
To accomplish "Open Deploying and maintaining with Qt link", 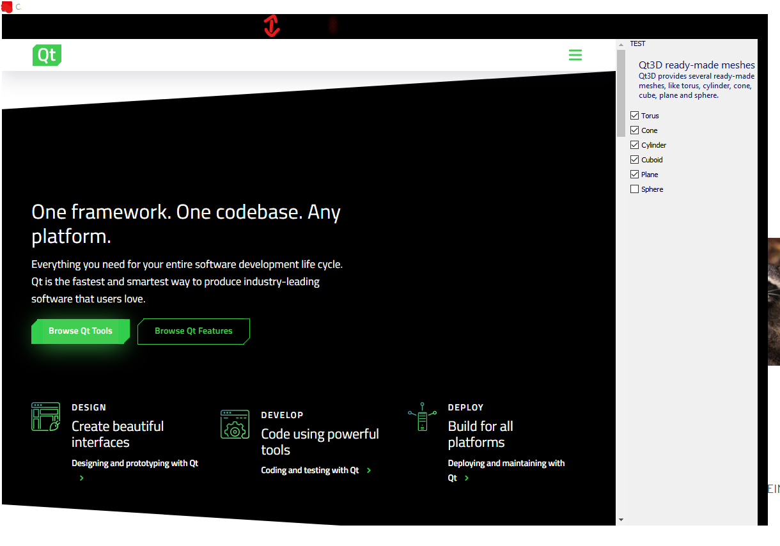I will click(506, 464).
